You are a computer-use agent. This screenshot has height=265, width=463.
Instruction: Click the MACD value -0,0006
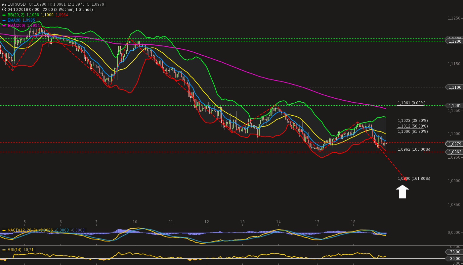(46, 230)
